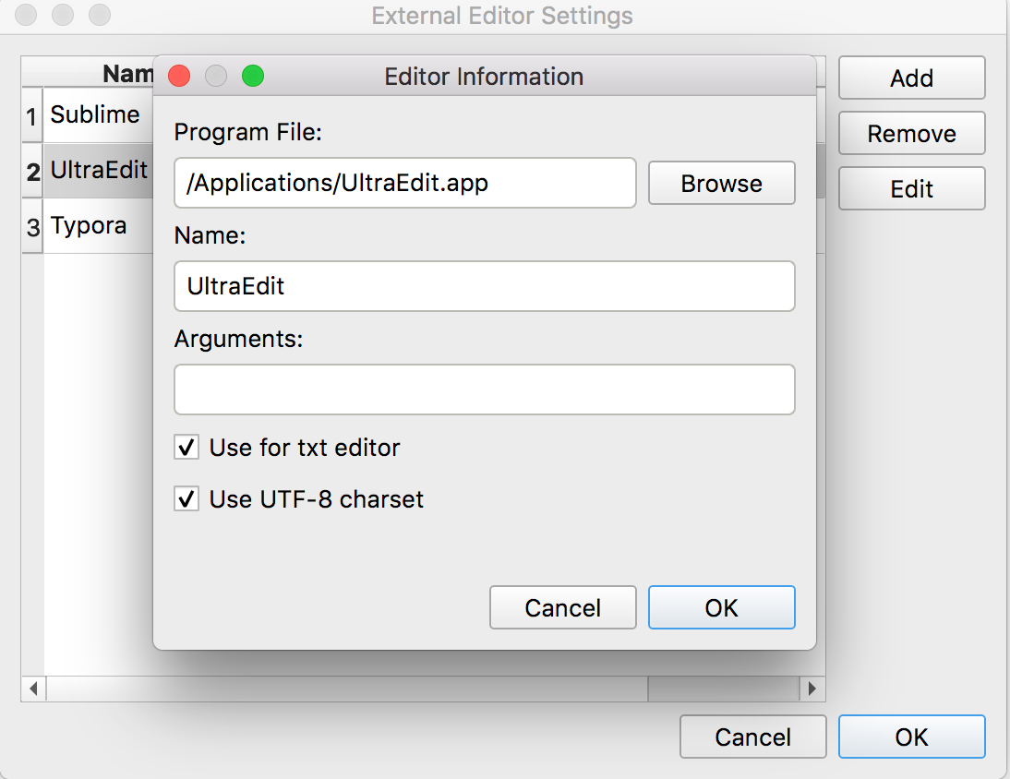Viewport: 1010px width, 779px height.
Task: Click into the Program File path field
Action: click(x=404, y=183)
